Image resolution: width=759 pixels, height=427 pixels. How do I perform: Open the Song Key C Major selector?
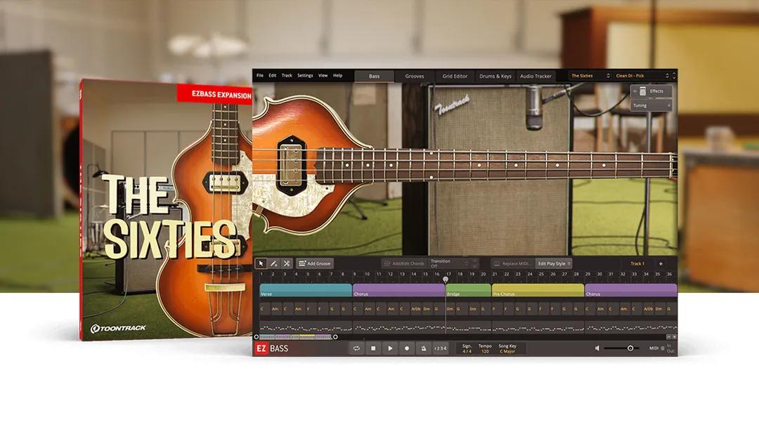(507, 352)
